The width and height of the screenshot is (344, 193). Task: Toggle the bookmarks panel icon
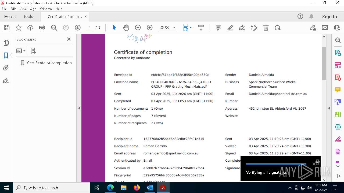[x=6, y=55]
